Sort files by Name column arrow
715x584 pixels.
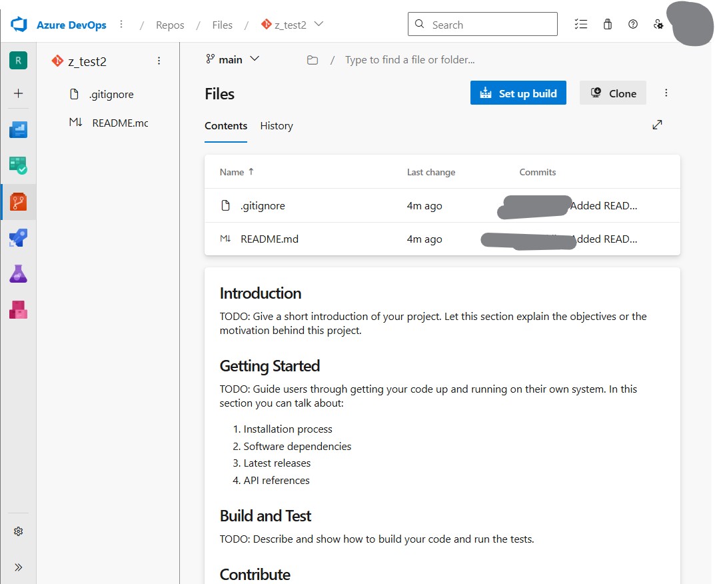click(251, 171)
